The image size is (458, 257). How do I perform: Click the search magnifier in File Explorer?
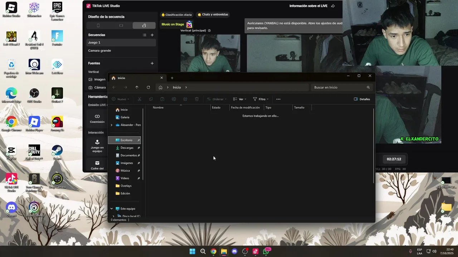368,87
